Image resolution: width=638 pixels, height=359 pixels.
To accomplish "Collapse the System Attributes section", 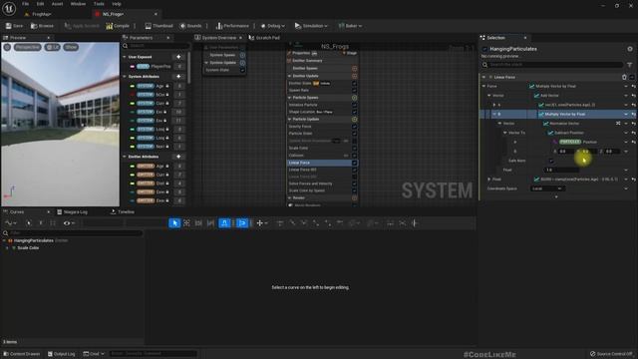I will pos(125,77).
